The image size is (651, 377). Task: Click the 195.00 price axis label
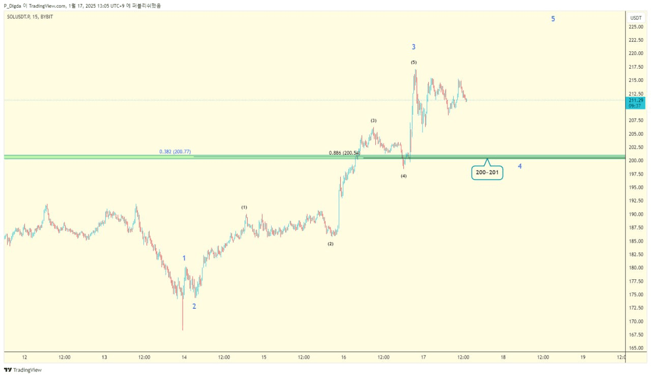636,188
